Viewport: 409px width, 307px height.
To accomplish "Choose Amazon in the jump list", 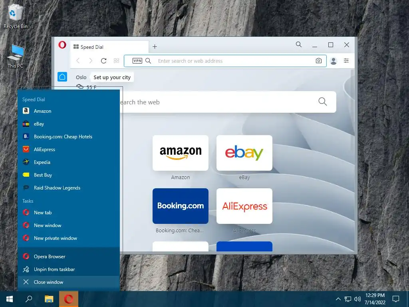I will 69,111.
